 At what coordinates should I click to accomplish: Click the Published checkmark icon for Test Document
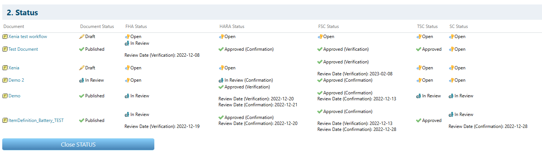tap(82, 49)
